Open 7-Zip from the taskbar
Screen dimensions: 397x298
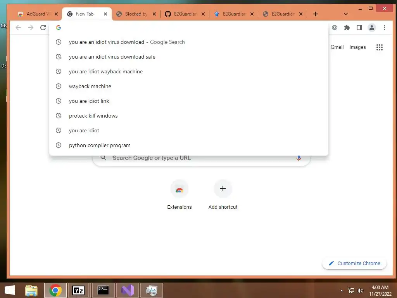[78, 290]
